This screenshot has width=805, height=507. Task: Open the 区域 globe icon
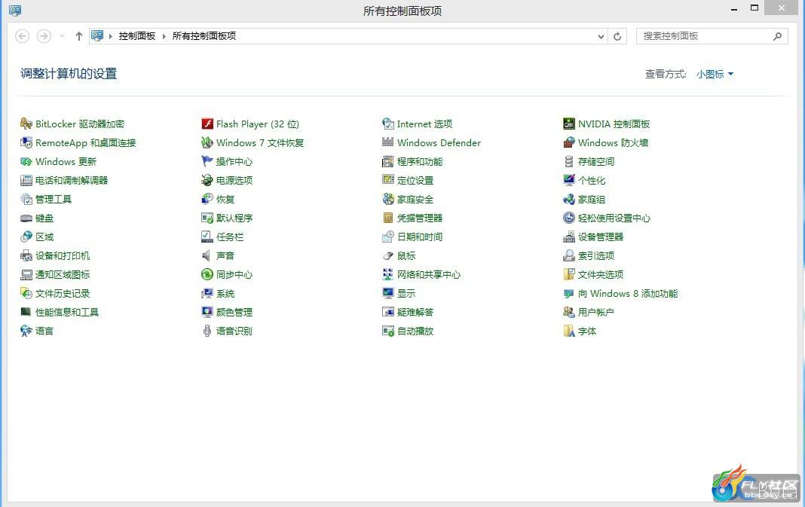(26, 237)
